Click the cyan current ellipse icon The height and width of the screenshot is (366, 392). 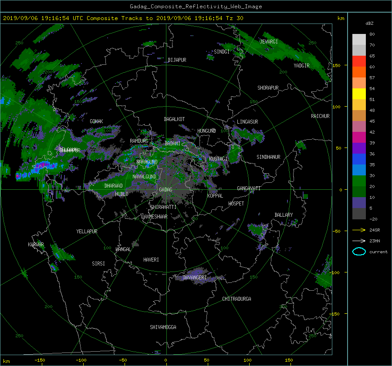[x=359, y=252]
